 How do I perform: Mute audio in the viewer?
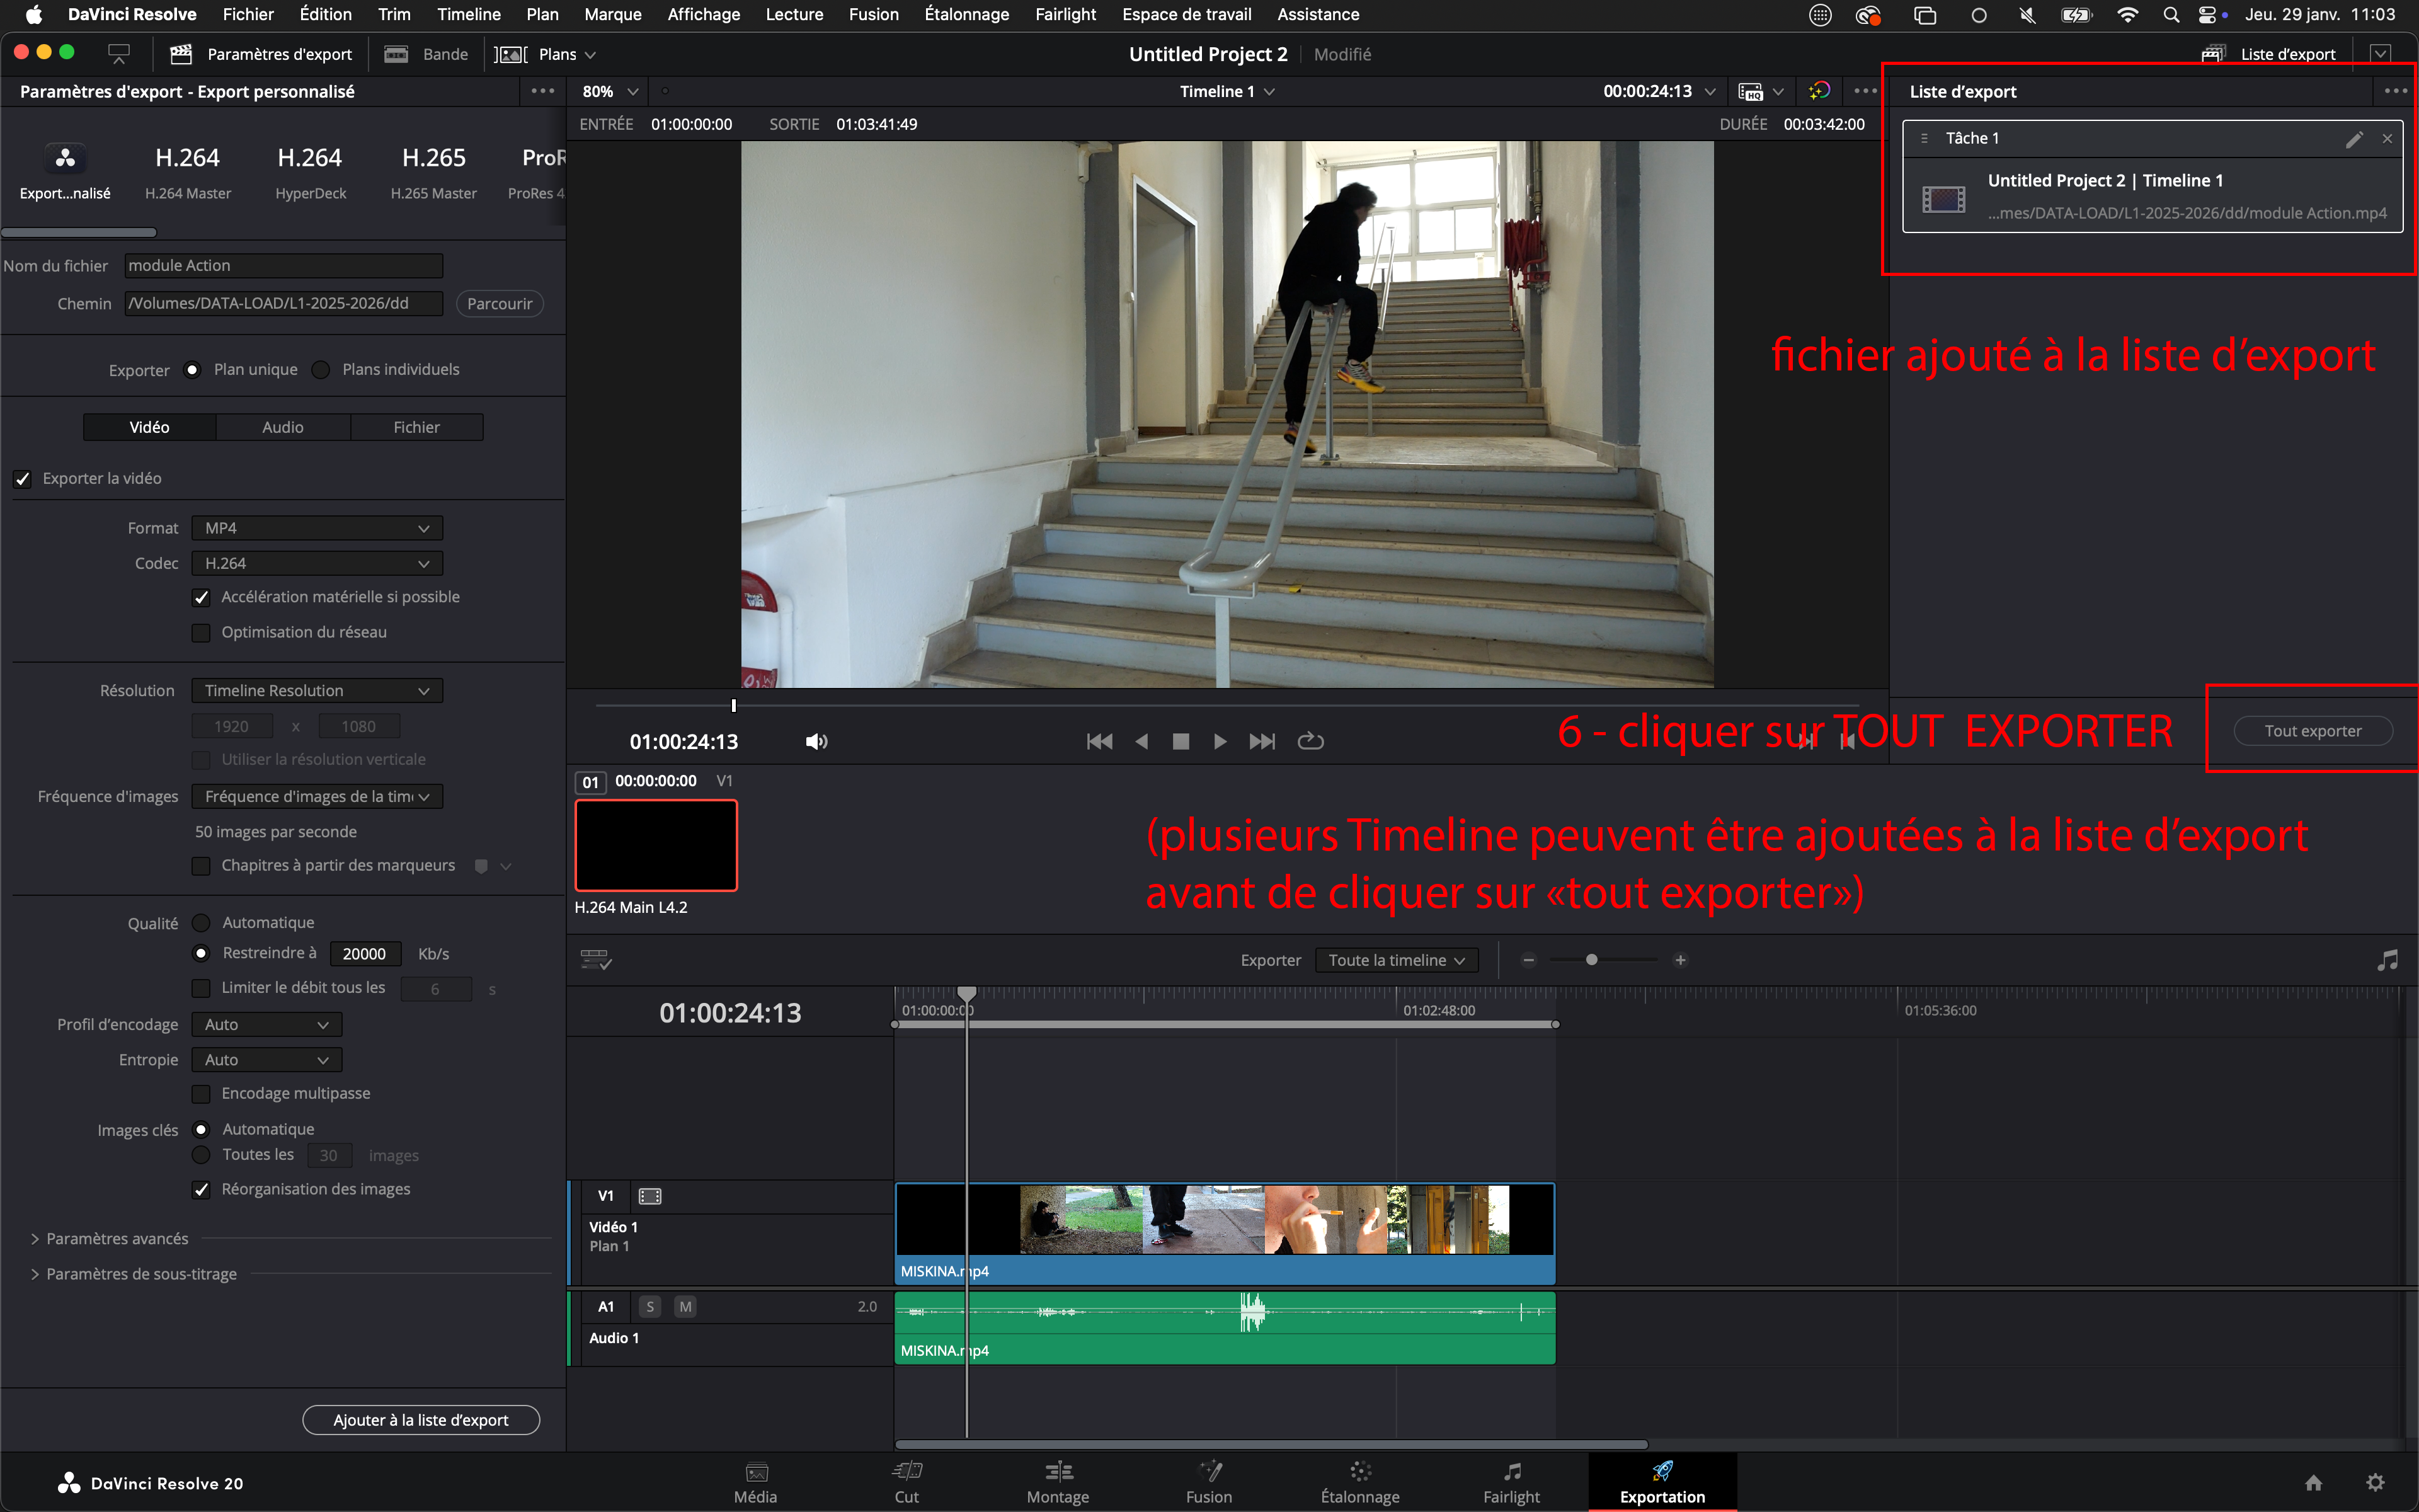(816, 741)
